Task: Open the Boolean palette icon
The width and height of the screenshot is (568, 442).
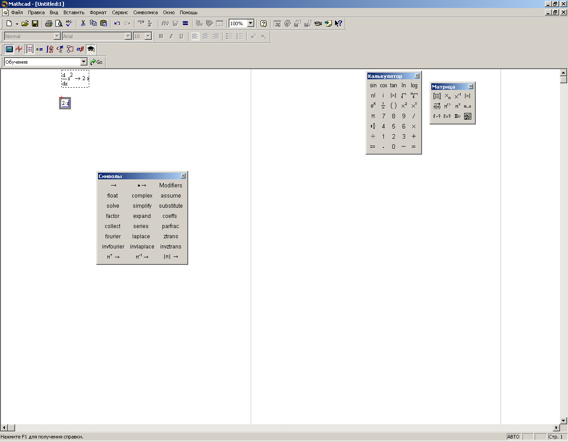Action: tap(60, 49)
